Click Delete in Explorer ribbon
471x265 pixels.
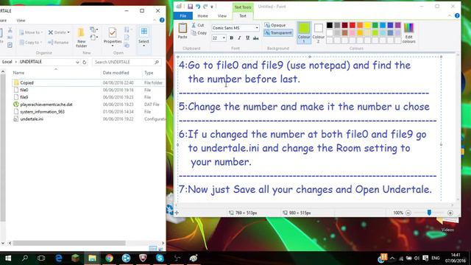[57, 32]
